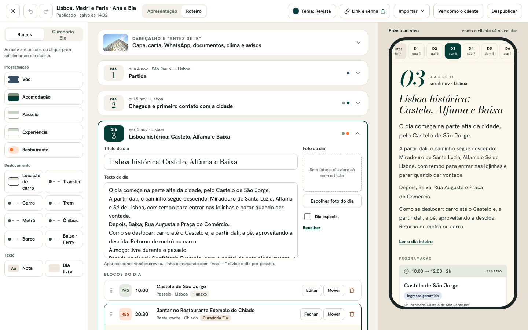Add a Metrô transport block

click(x=23, y=221)
